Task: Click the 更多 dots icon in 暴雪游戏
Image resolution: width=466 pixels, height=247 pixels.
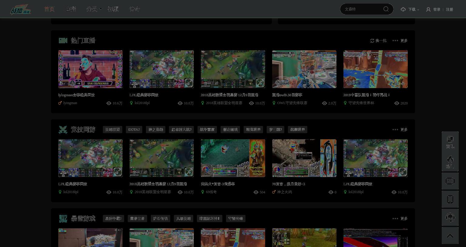Action: pyautogui.click(x=395, y=219)
